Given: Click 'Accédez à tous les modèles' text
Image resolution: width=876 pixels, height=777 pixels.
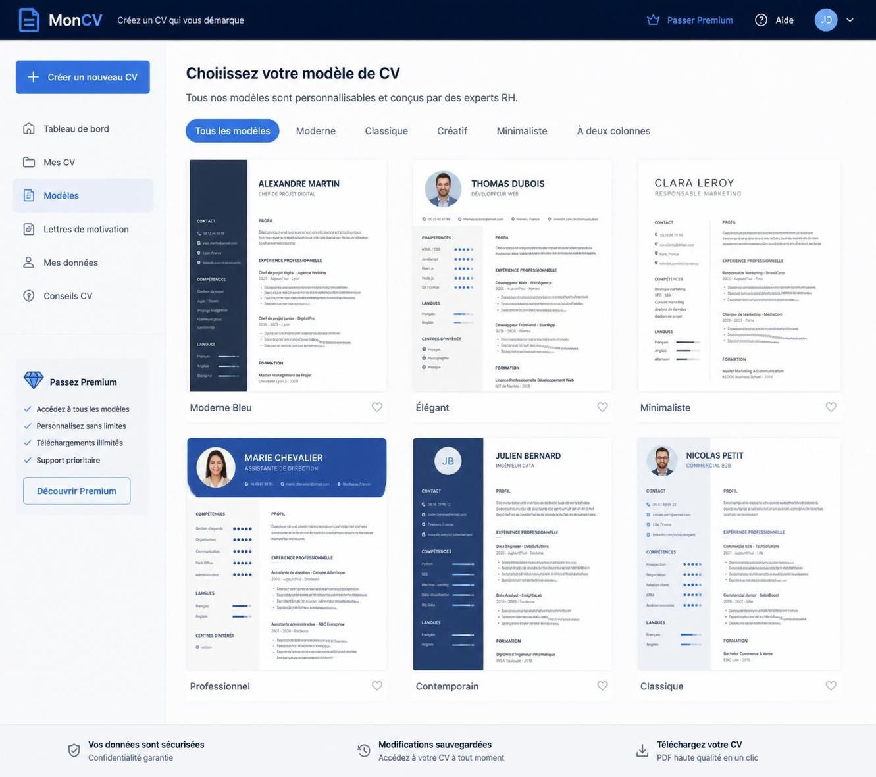Looking at the screenshot, I should 83,409.
